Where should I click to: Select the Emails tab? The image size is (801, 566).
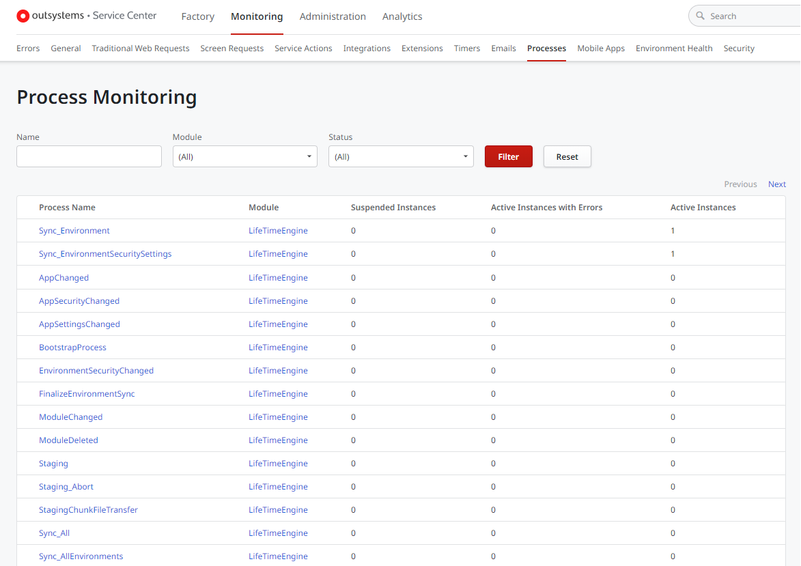click(503, 48)
